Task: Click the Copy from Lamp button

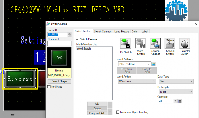Action: (x=126, y=71)
